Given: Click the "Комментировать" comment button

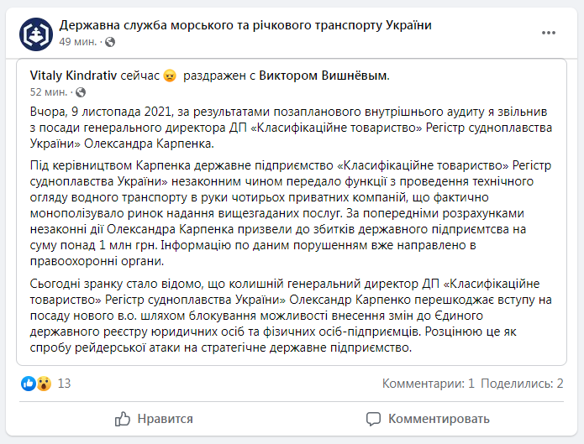Looking at the screenshot, I should coord(428,418).
